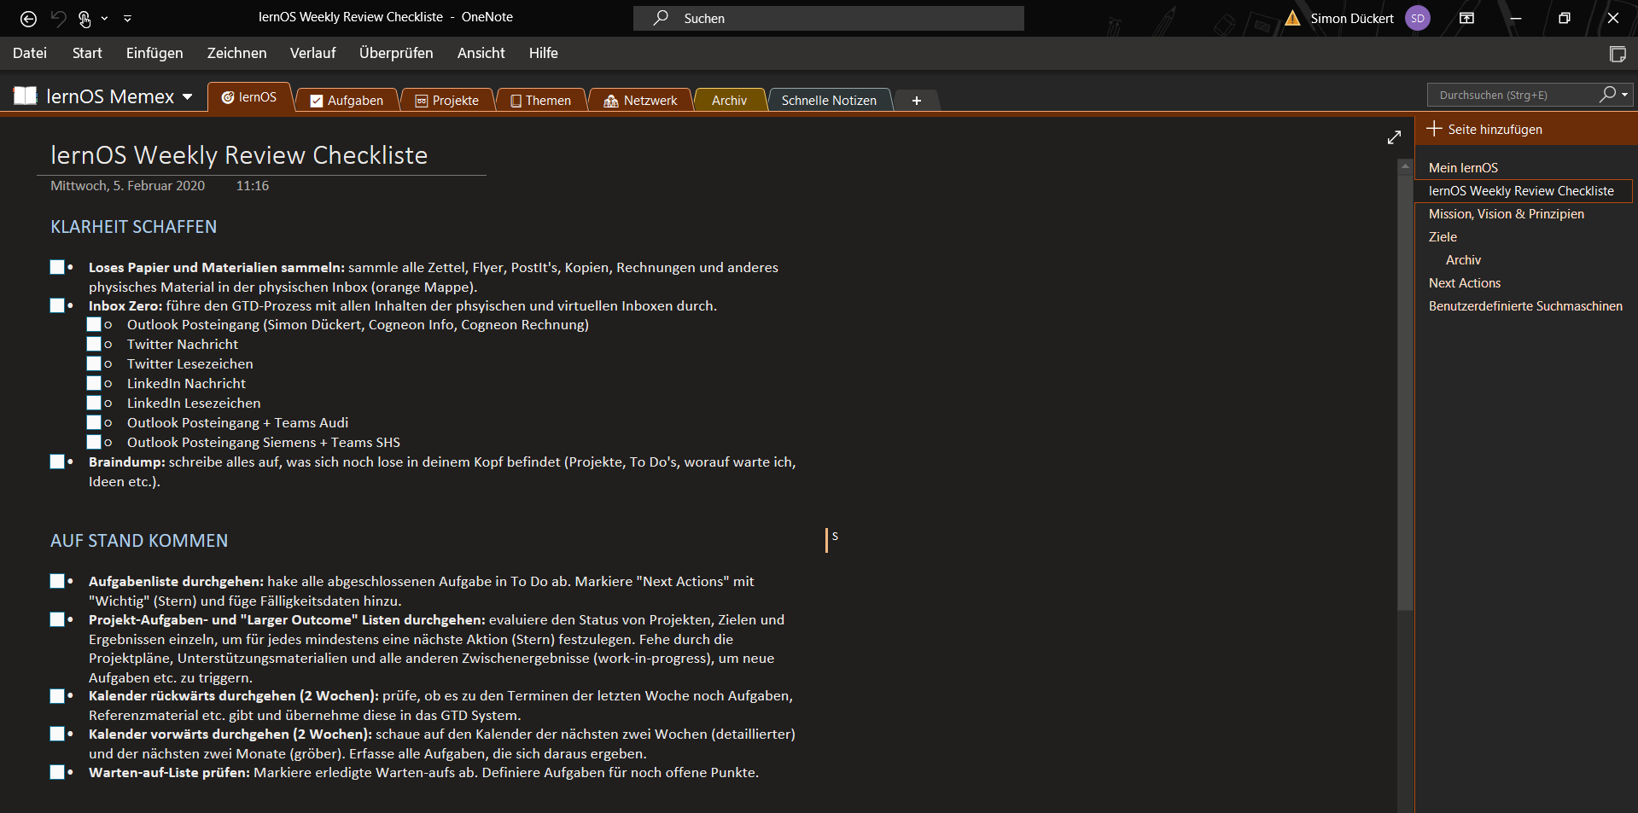Screen dimensions: 1638x813
Task: Open the Zeichnen ribbon tab
Action: [236, 53]
